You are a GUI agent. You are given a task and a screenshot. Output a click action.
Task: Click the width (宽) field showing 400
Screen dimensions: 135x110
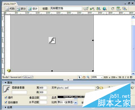coord(43,88)
